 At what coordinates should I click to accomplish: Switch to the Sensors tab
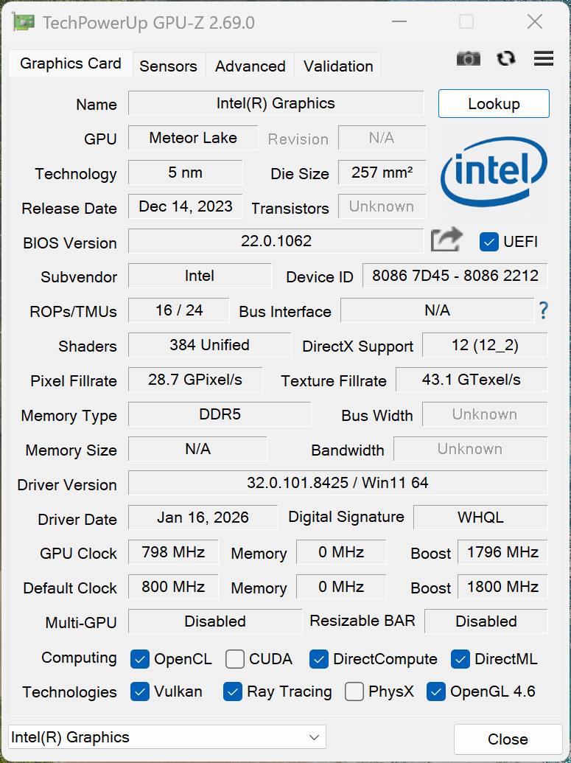tap(168, 66)
